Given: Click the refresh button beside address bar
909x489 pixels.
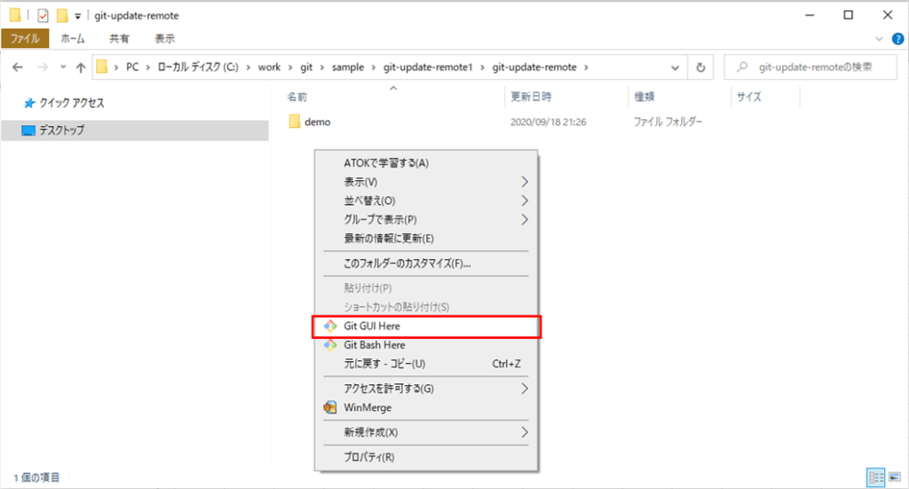Looking at the screenshot, I should [x=701, y=67].
